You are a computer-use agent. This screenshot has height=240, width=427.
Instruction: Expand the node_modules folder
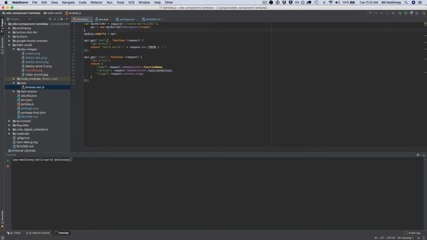pos(13,79)
